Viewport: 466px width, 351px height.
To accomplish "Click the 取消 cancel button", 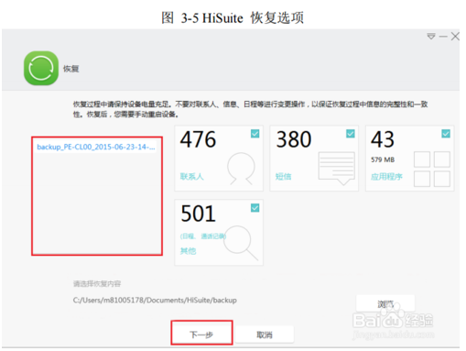I will tap(265, 335).
